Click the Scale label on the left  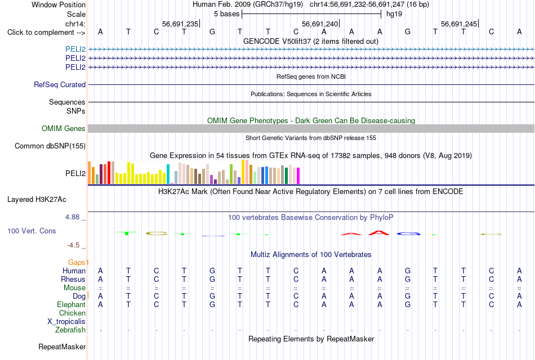[x=76, y=14]
